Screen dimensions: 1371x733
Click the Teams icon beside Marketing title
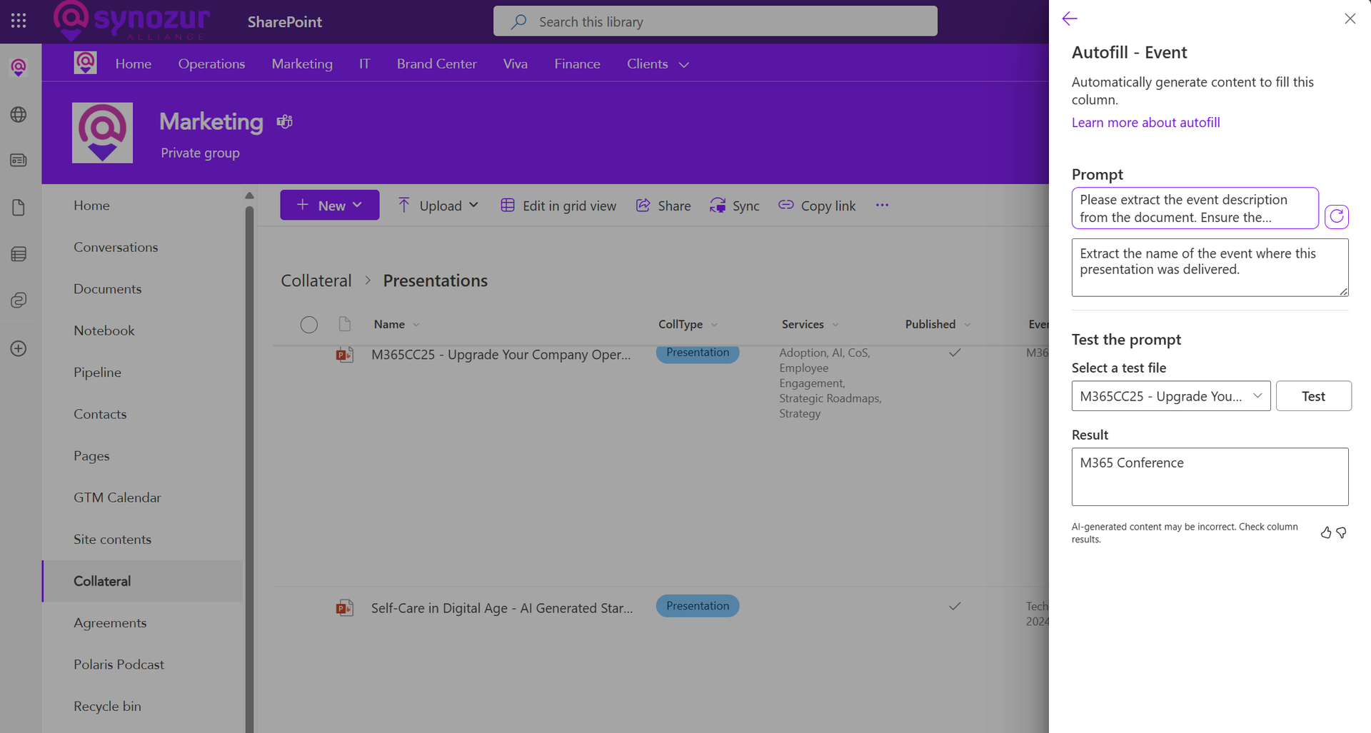click(285, 121)
